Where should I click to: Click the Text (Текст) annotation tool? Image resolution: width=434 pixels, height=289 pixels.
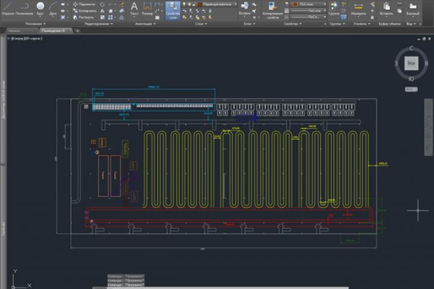pos(134,8)
